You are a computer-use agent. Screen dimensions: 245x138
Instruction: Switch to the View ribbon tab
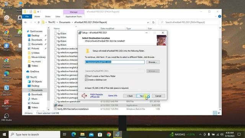pyautogui.click(x=58, y=16)
